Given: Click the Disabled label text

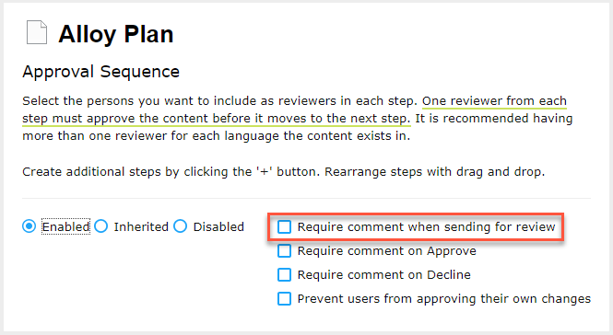Looking at the screenshot, I should (218, 226).
